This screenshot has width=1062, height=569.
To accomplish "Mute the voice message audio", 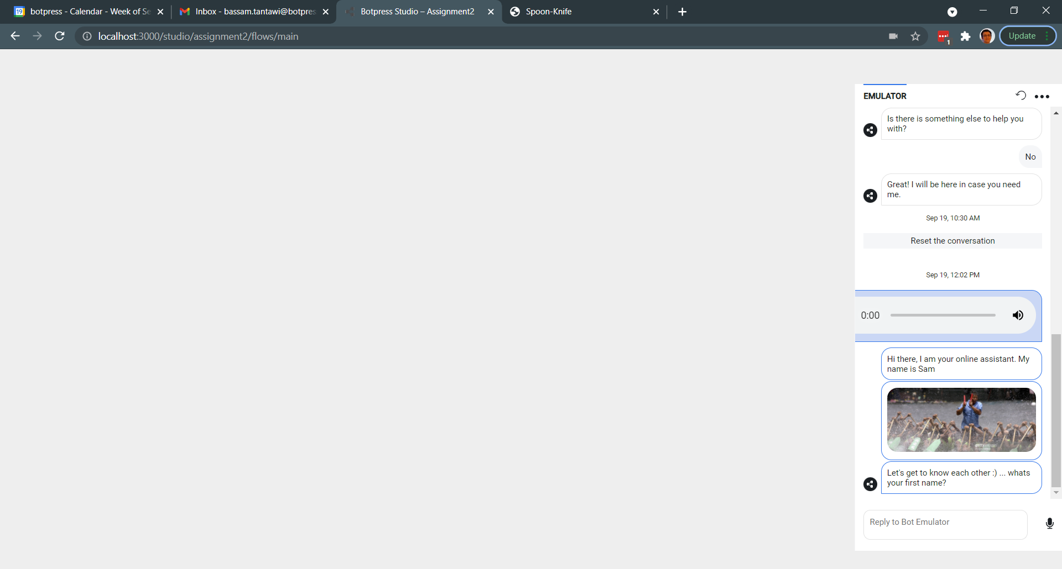I will point(1018,315).
